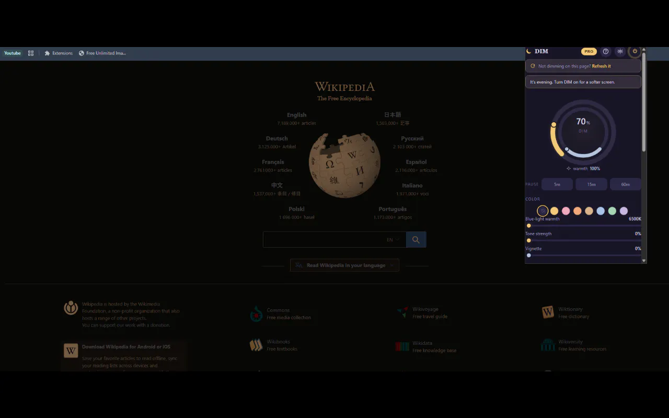Open the Wikidata link
Screen dimensions: 669x418
[422, 343]
